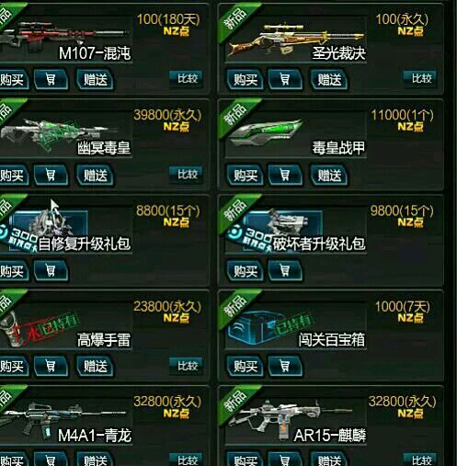
Task: Add 闯关百宝箱 to the shopping cart
Action: (x=285, y=366)
